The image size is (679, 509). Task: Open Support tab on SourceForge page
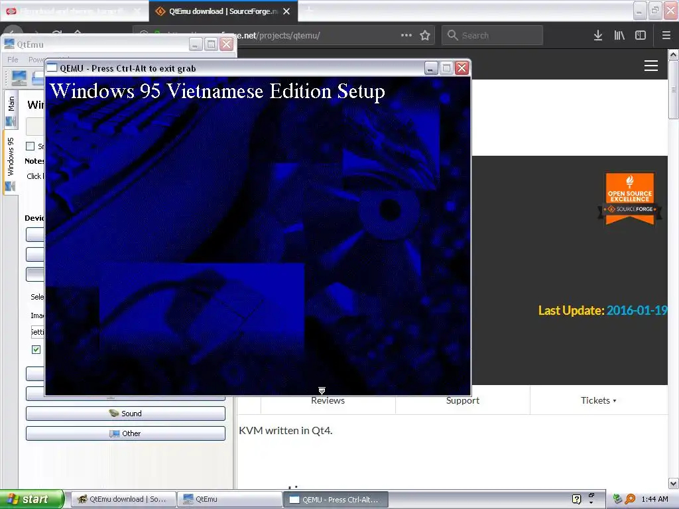[x=462, y=400]
